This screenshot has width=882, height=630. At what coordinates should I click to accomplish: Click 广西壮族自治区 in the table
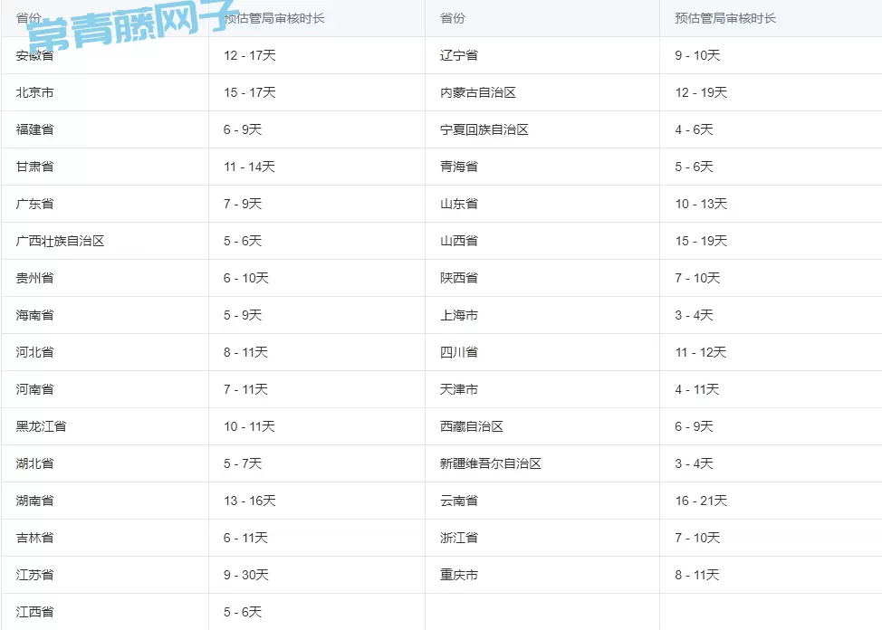coord(61,242)
